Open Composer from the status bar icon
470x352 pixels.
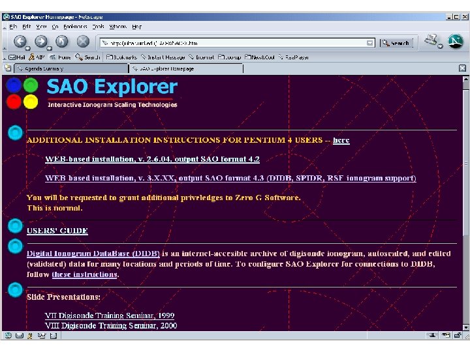pyautogui.click(x=42, y=336)
